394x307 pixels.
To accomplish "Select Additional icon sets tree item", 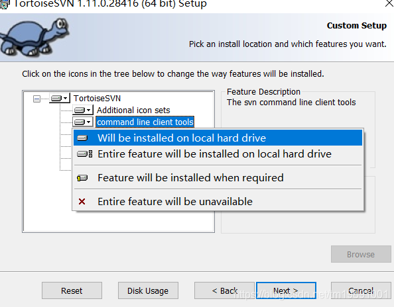I will tap(133, 110).
